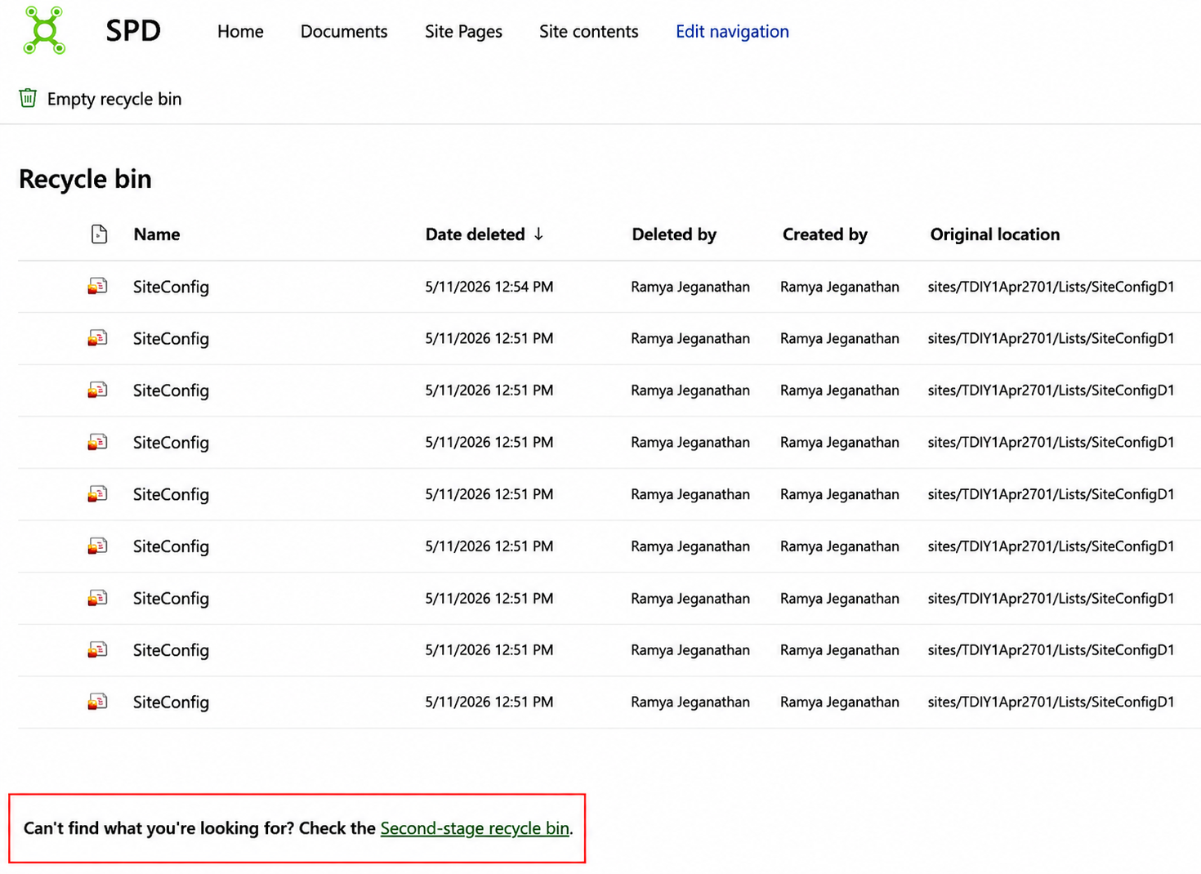The image size is (1201, 874).
Task: Click the file type column header icon
Action: click(x=99, y=234)
